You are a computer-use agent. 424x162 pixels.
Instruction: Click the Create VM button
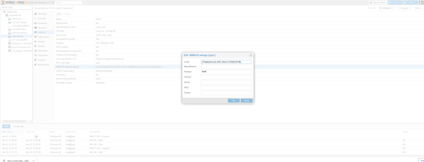[395, 2]
